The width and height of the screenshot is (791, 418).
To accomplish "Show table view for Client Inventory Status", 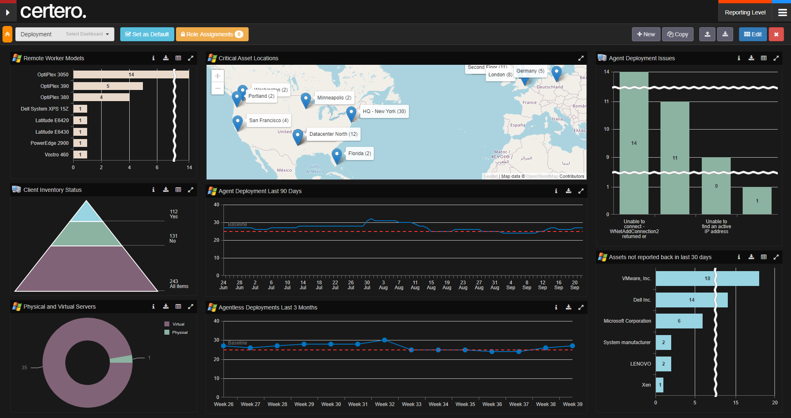I will (178, 189).
